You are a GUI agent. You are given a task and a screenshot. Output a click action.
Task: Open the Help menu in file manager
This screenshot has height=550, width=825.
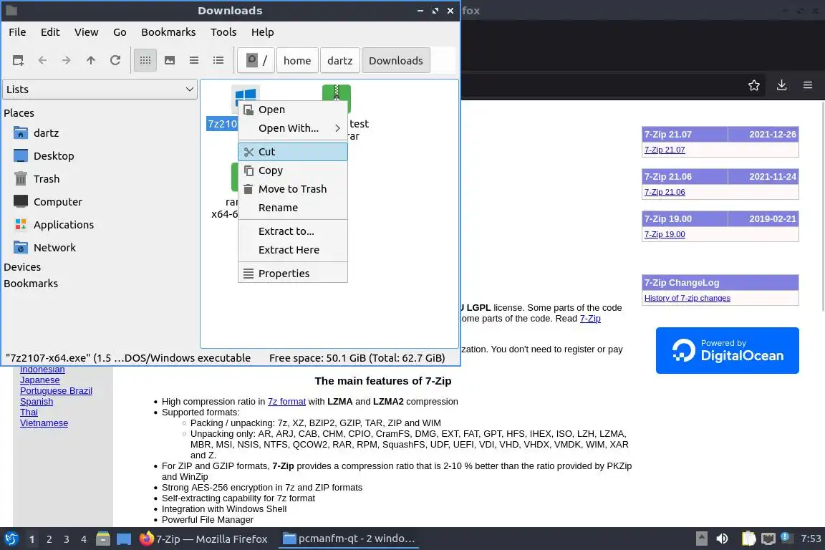[x=263, y=32]
